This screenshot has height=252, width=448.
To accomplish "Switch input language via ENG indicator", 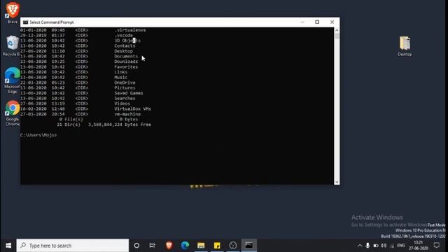I will coord(401,246).
